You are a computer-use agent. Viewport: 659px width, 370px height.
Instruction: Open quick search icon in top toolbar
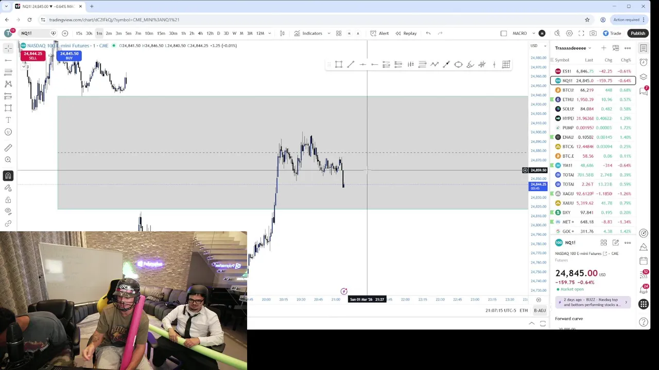(557, 33)
